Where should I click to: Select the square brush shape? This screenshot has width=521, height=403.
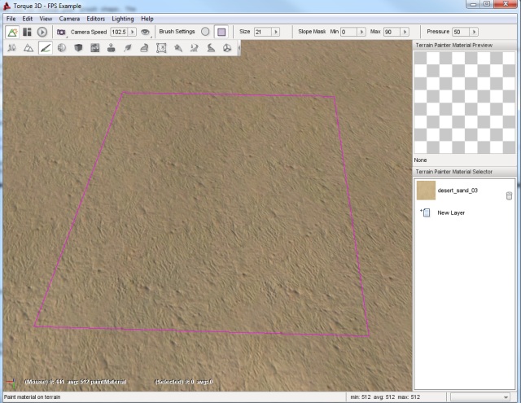coord(221,32)
